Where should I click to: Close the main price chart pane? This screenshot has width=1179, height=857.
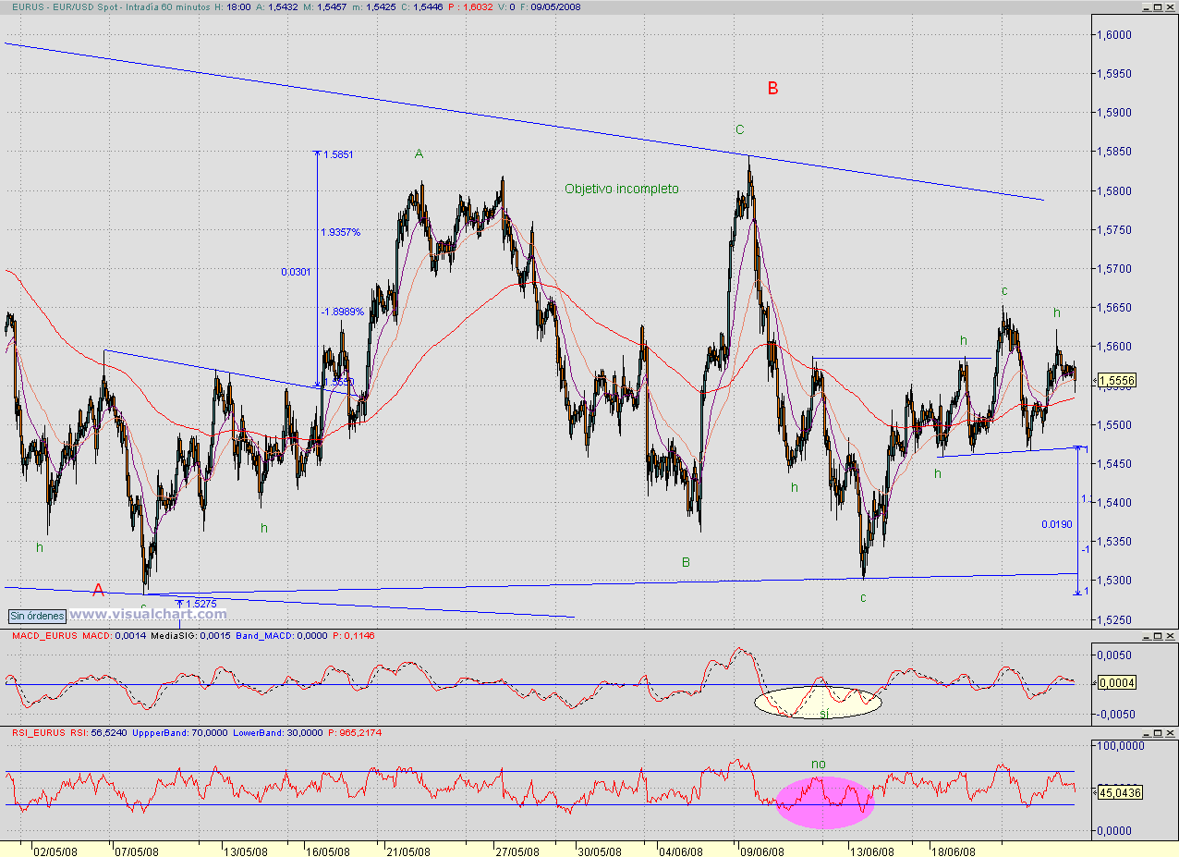tap(1170, 6)
